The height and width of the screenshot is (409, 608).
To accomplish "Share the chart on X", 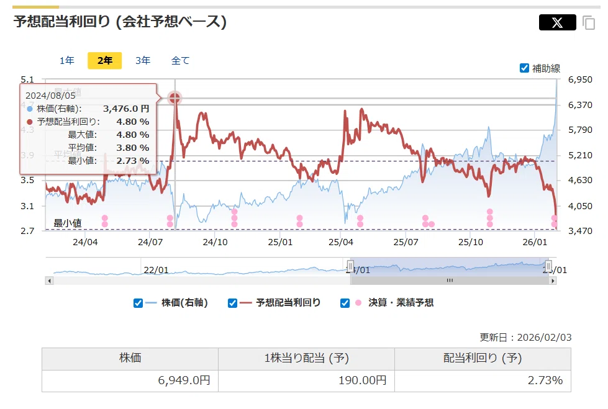I will point(557,22).
